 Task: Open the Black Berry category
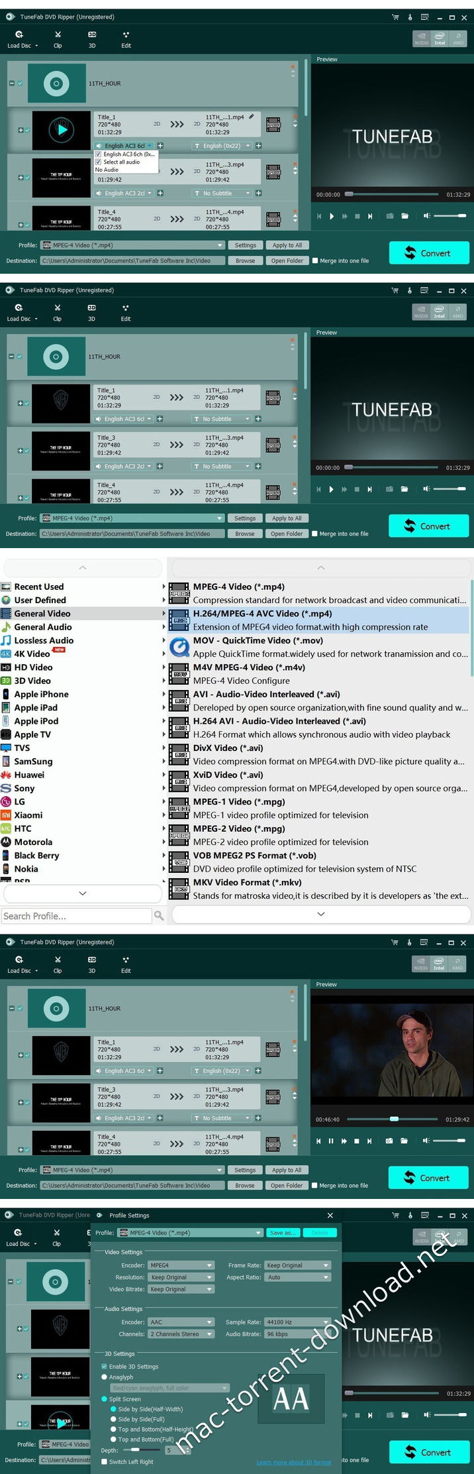pyautogui.click(x=36, y=856)
